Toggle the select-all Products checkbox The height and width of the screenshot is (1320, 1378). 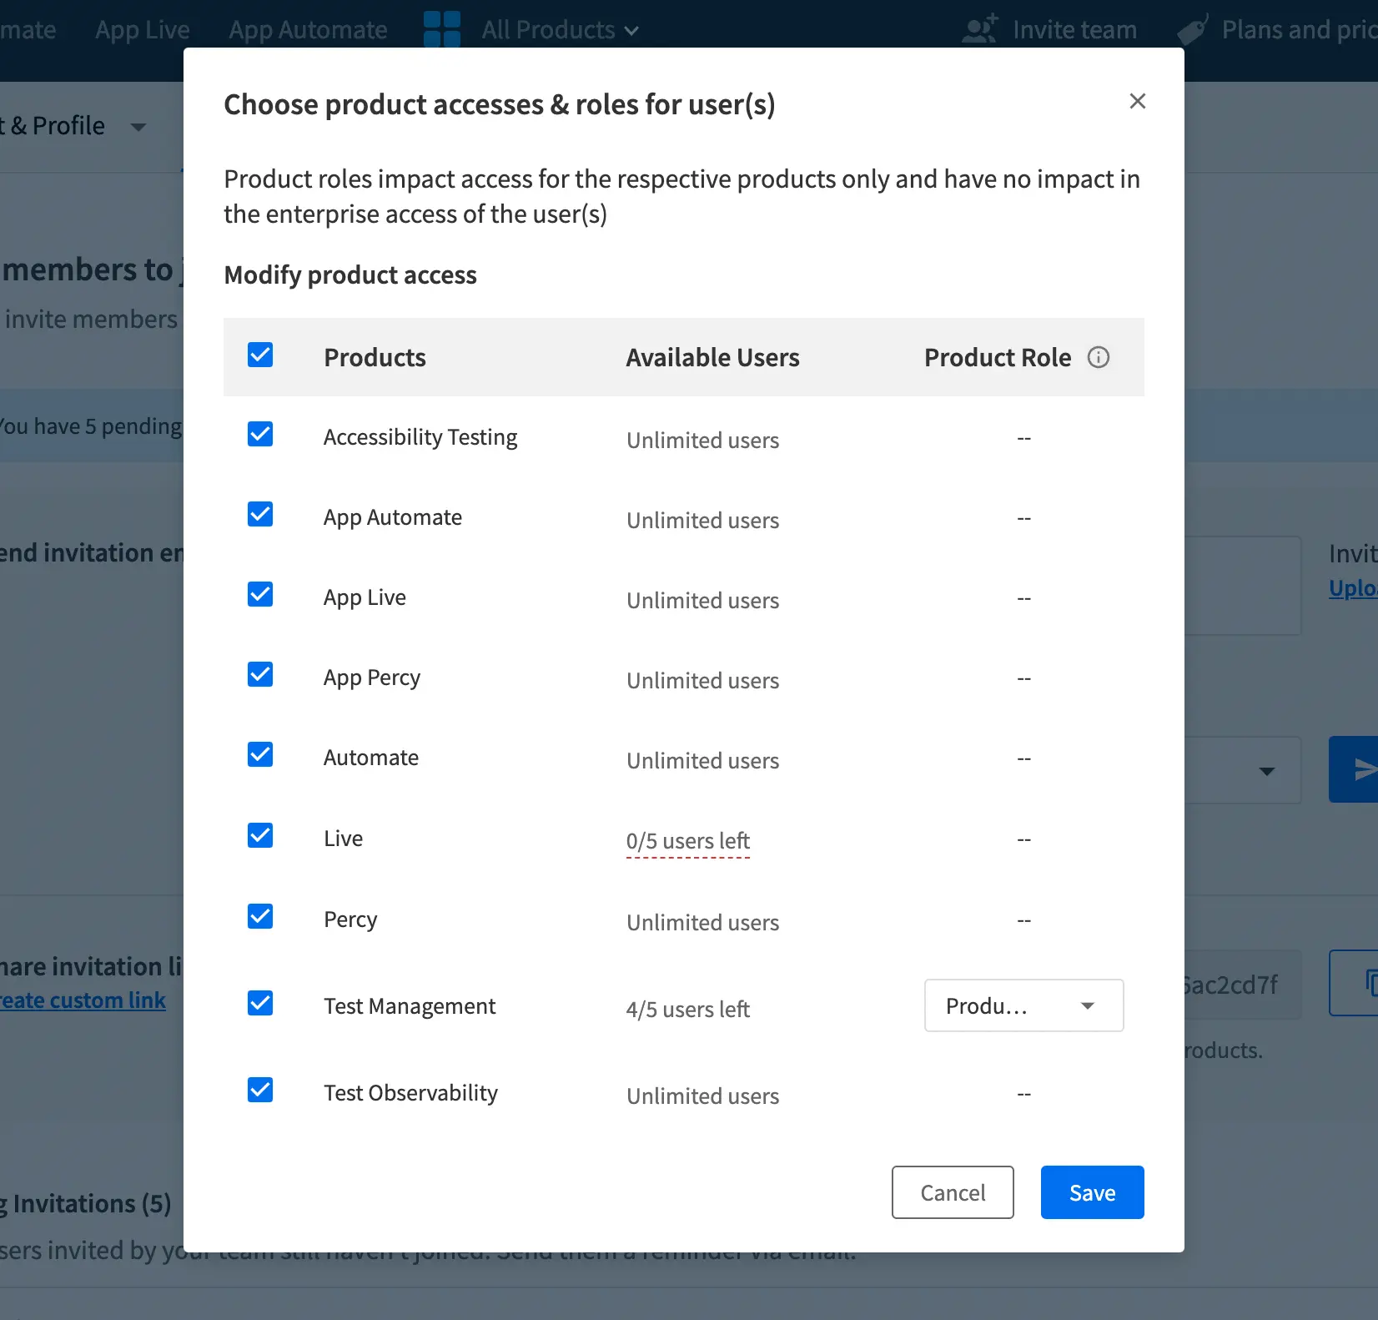[260, 355]
